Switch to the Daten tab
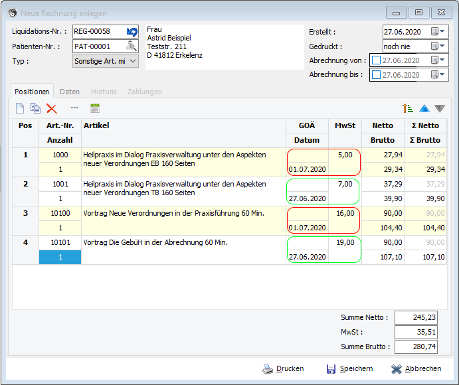 [69, 92]
